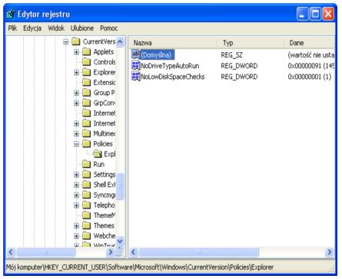Expand the Multimedia key
Image resolution: width=342 pixels, height=279 pixels.
[x=76, y=133]
